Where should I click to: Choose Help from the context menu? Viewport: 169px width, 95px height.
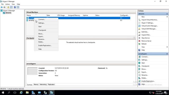46,49
